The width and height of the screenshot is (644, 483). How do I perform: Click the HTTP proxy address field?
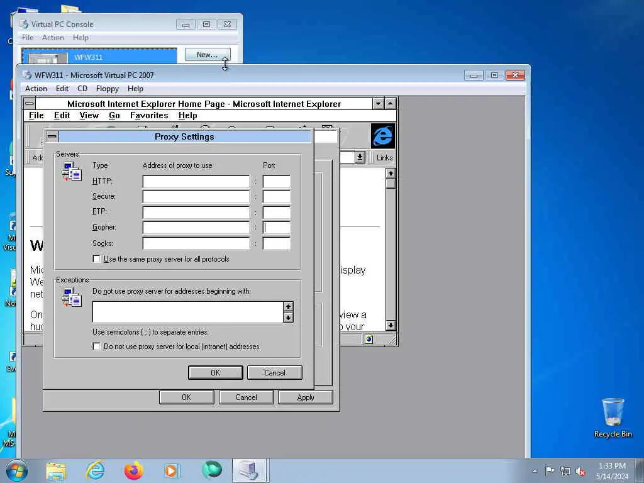[196, 182]
